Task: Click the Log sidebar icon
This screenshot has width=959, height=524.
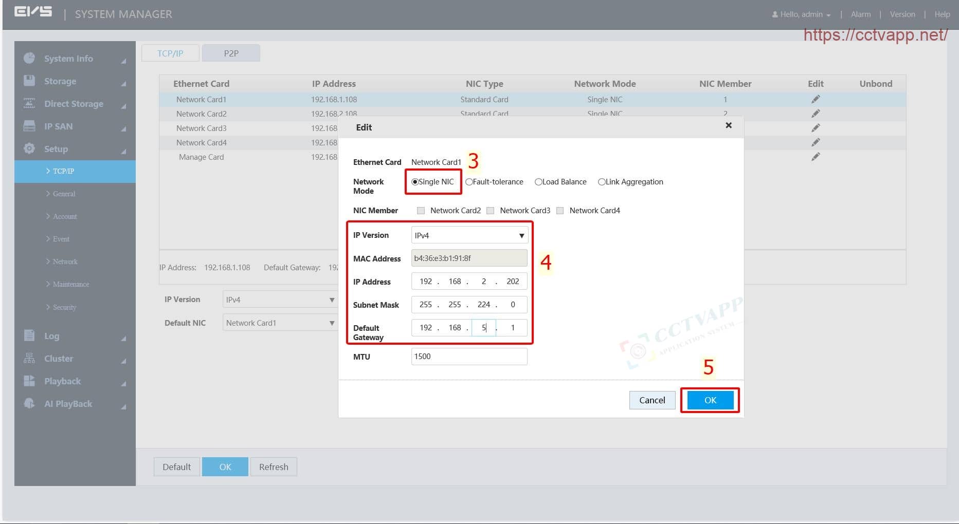Action: pos(29,335)
